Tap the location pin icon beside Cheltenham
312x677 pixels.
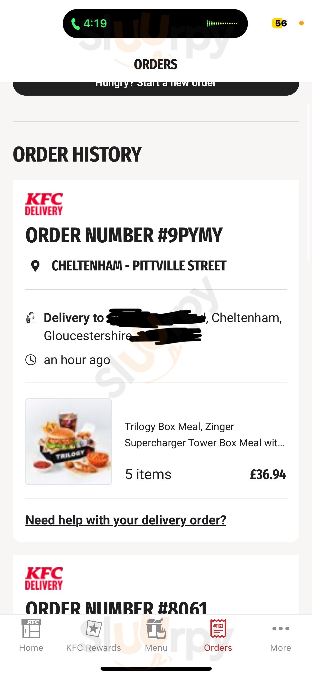click(35, 266)
